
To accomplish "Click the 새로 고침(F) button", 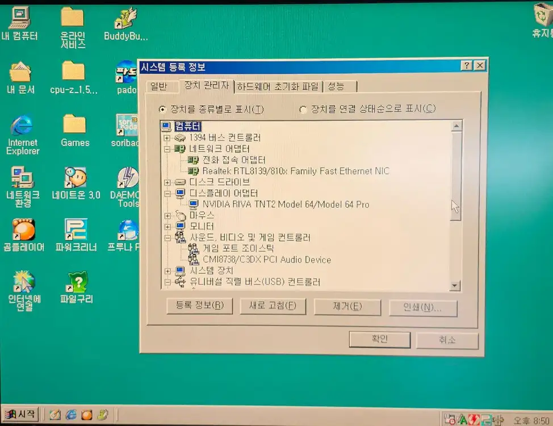I will coord(273,306).
